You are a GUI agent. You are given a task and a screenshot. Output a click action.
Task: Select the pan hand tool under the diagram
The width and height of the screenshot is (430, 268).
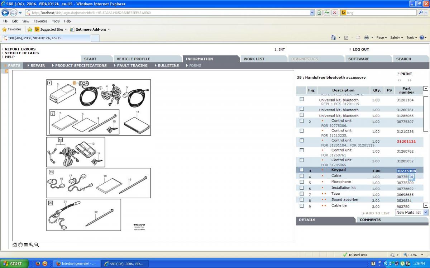click(20, 245)
